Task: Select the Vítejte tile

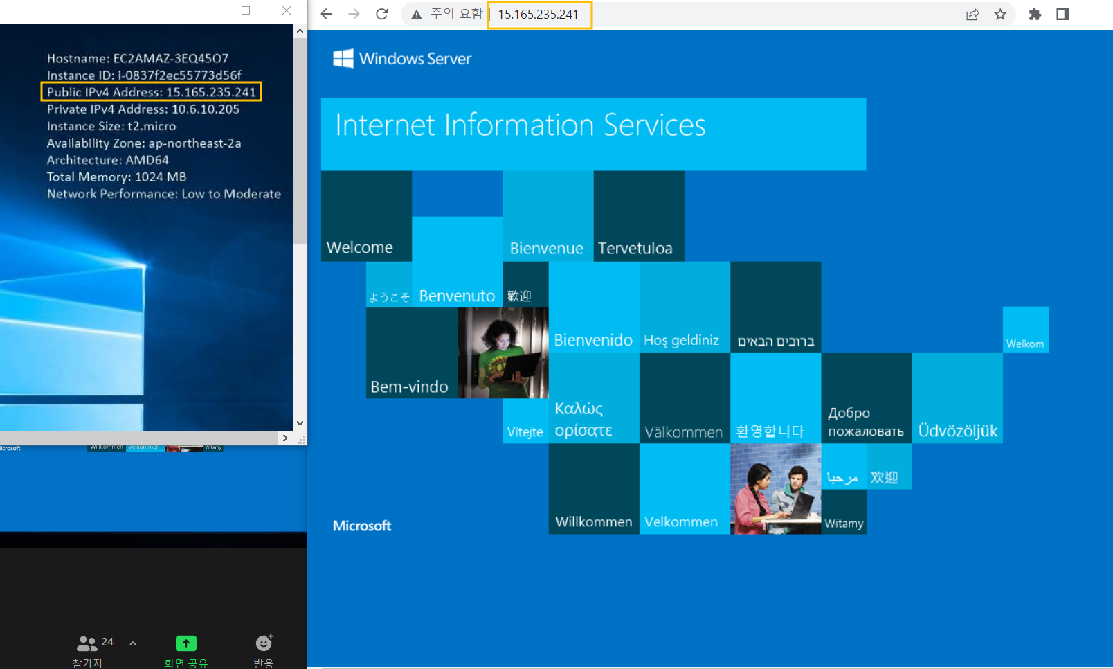Action: tap(525, 421)
